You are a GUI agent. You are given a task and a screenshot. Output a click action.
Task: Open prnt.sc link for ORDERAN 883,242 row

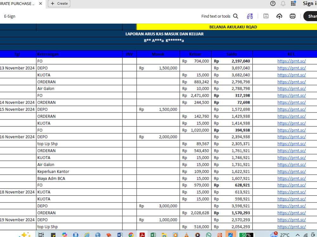291,82
